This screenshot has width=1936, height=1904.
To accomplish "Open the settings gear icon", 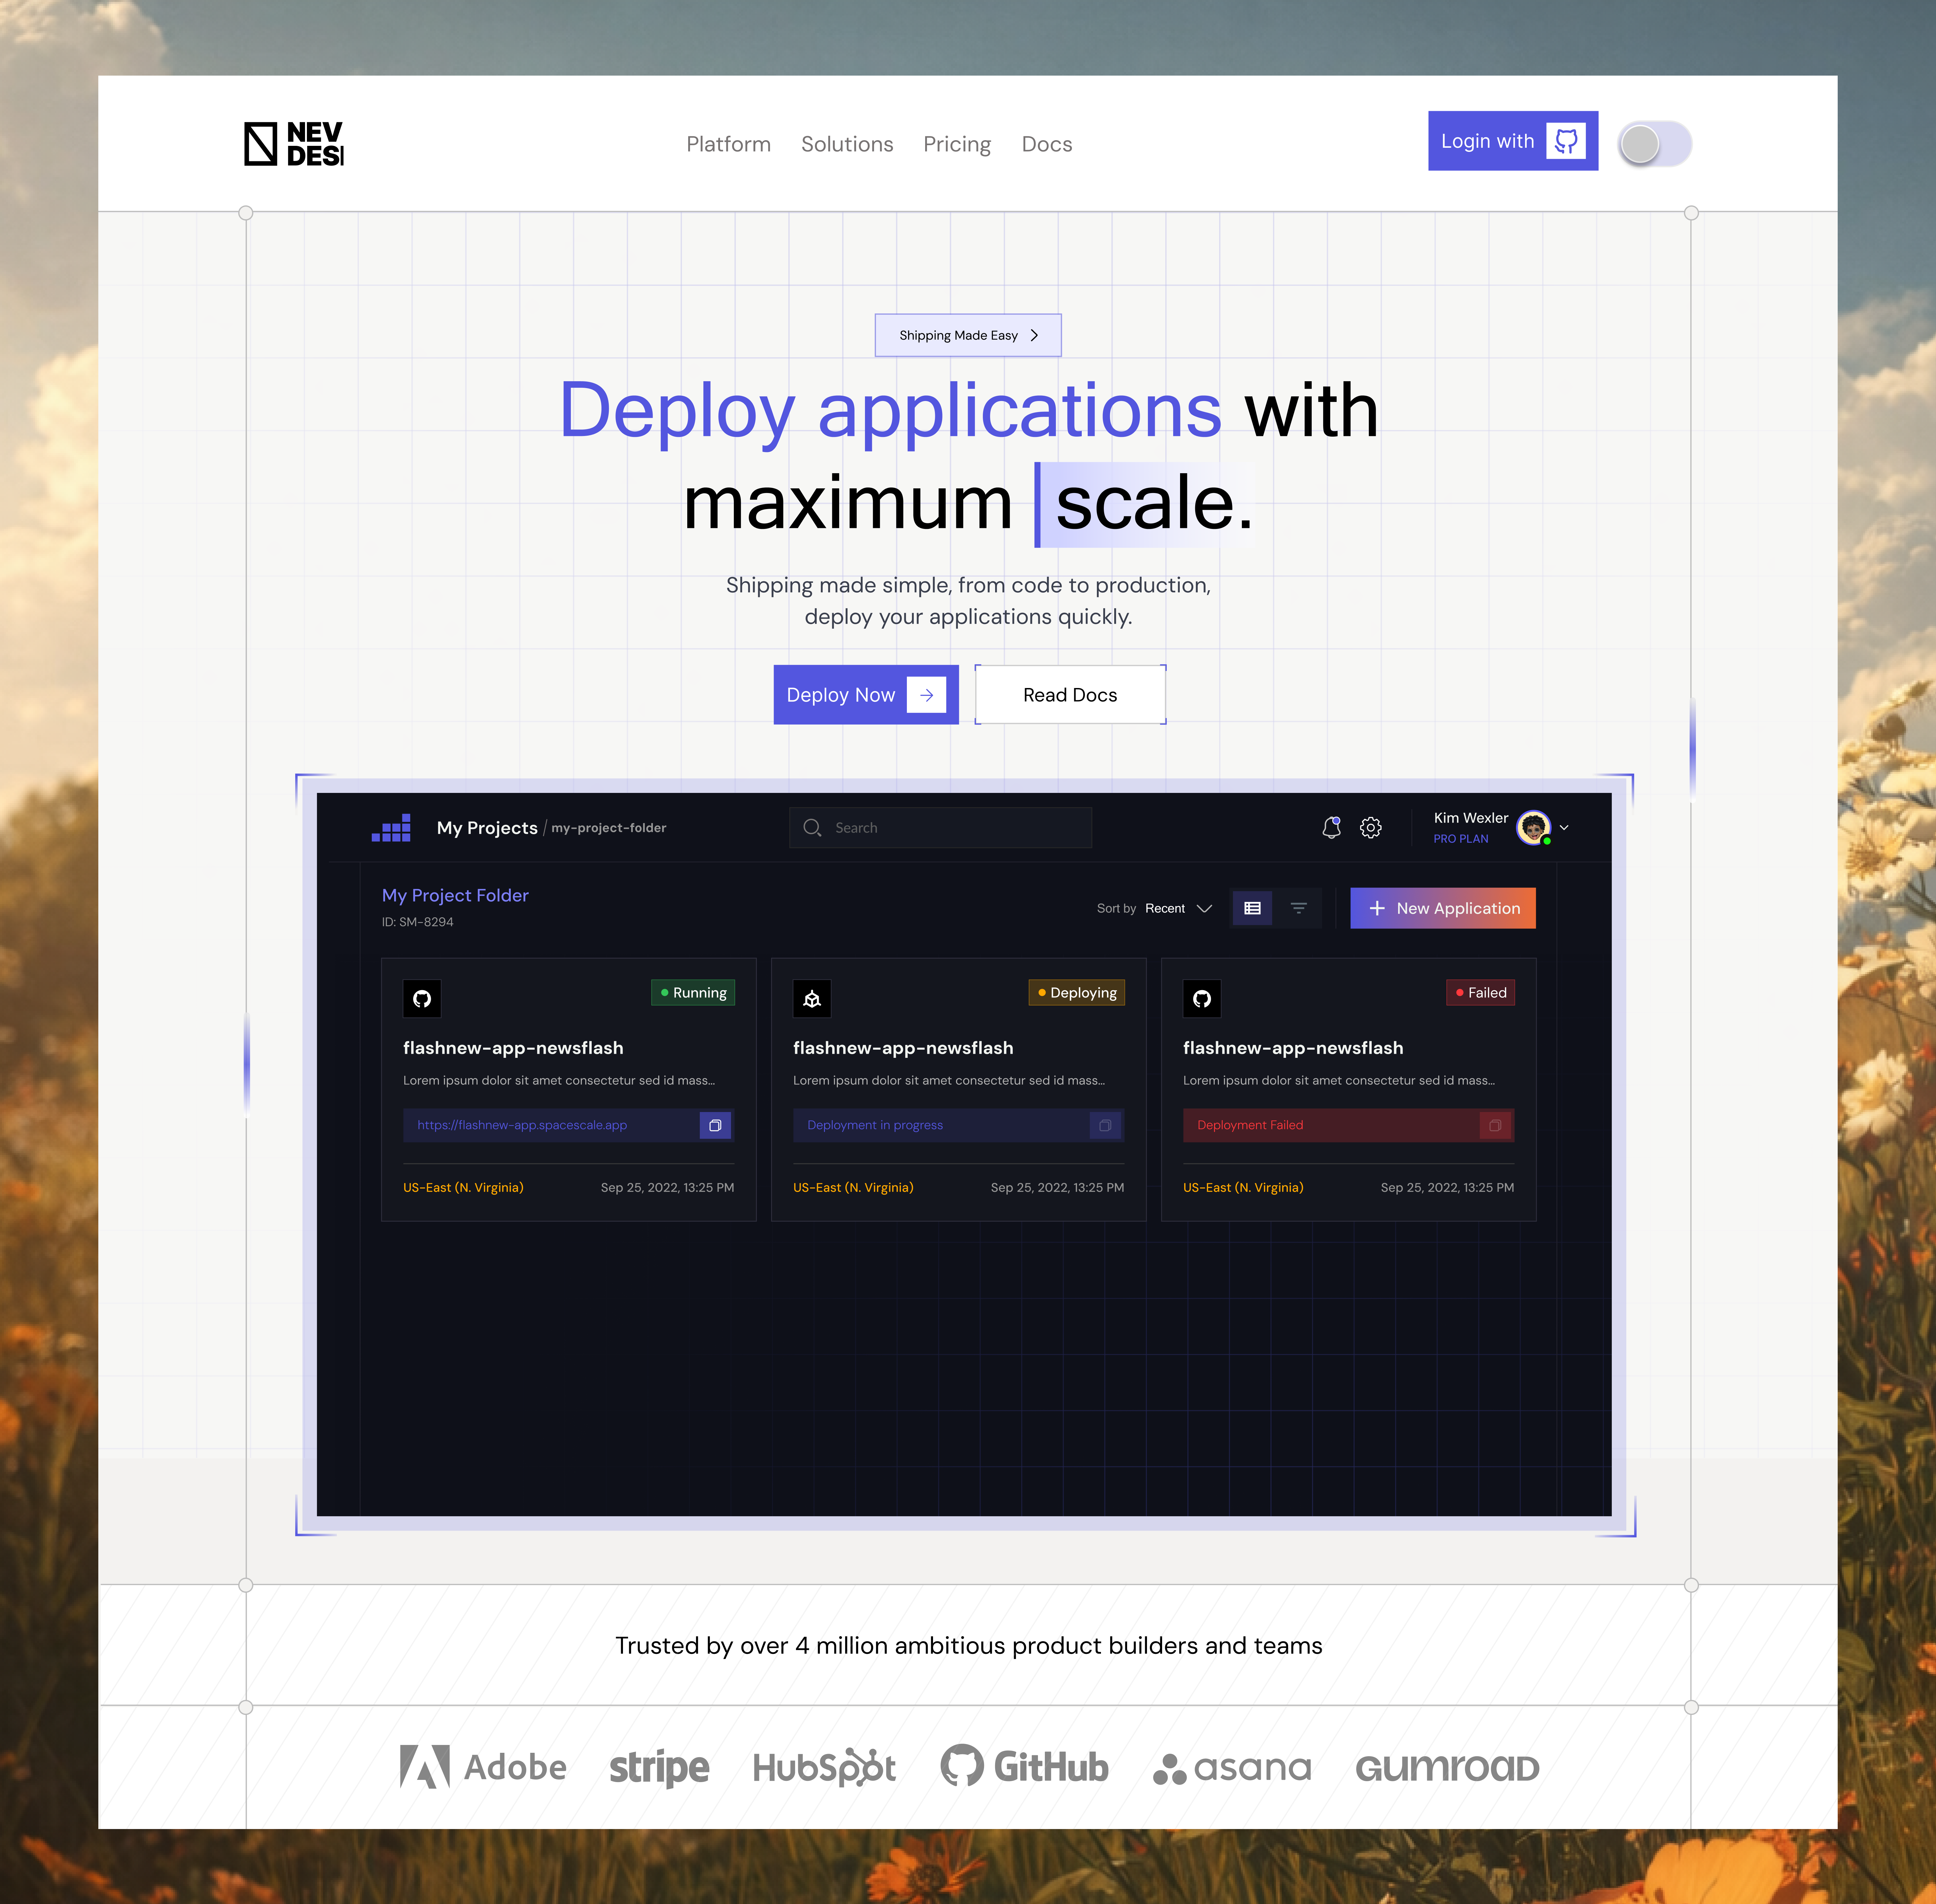I will (1371, 828).
